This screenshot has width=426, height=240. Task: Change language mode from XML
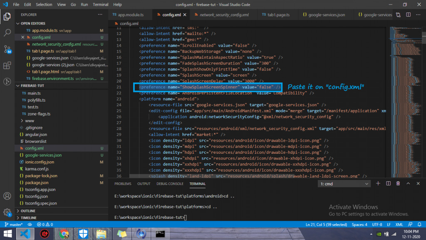(399, 224)
